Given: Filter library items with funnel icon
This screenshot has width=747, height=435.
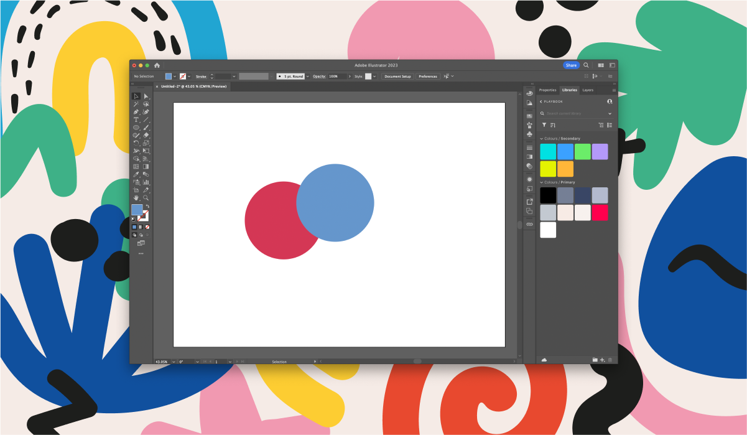Looking at the screenshot, I should tap(544, 125).
